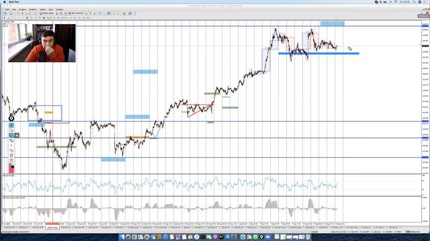Click the webcam video overlay
Viewport: 430px width, 241px height.
pos(42,43)
